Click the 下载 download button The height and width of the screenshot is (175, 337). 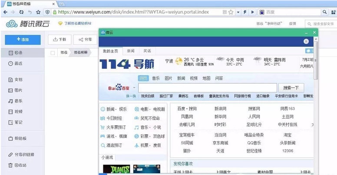(59, 39)
